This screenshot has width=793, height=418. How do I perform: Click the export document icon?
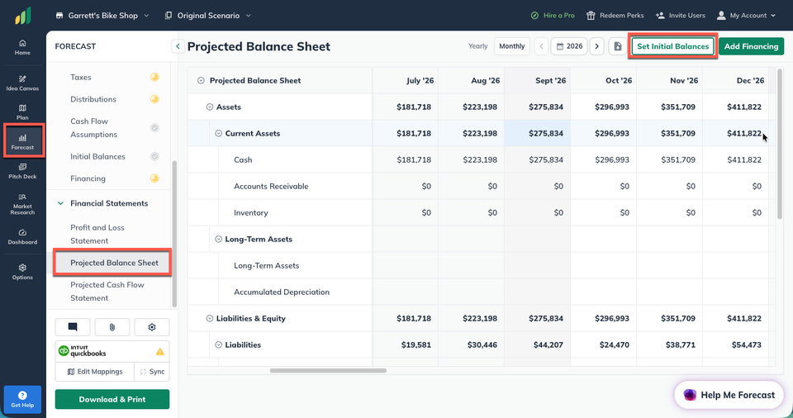click(x=618, y=46)
